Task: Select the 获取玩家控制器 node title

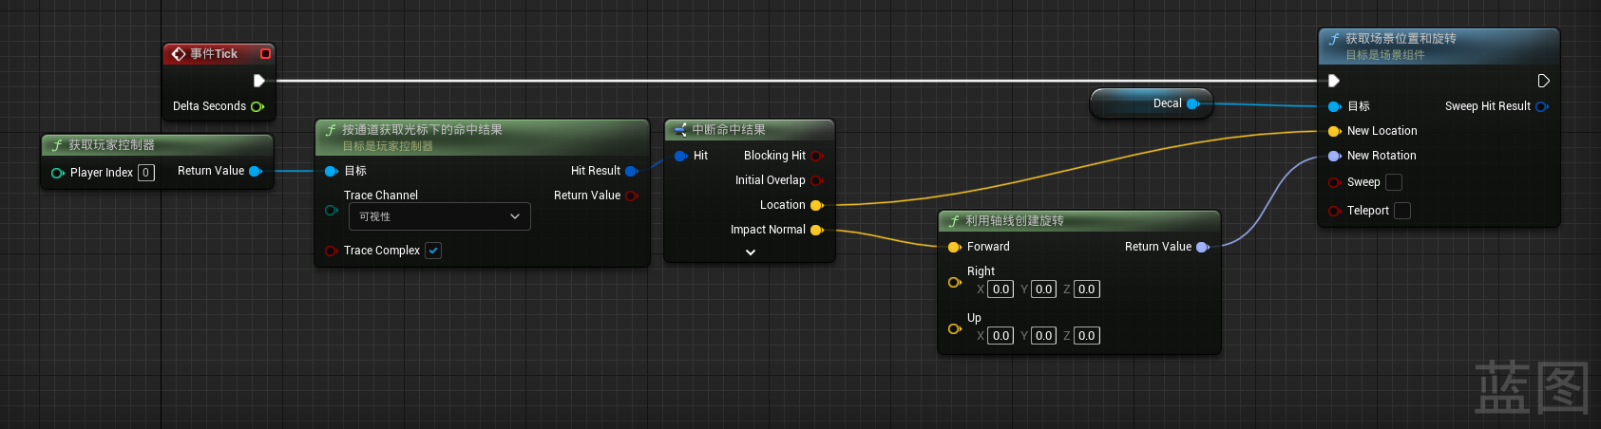Action: point(111,145)
